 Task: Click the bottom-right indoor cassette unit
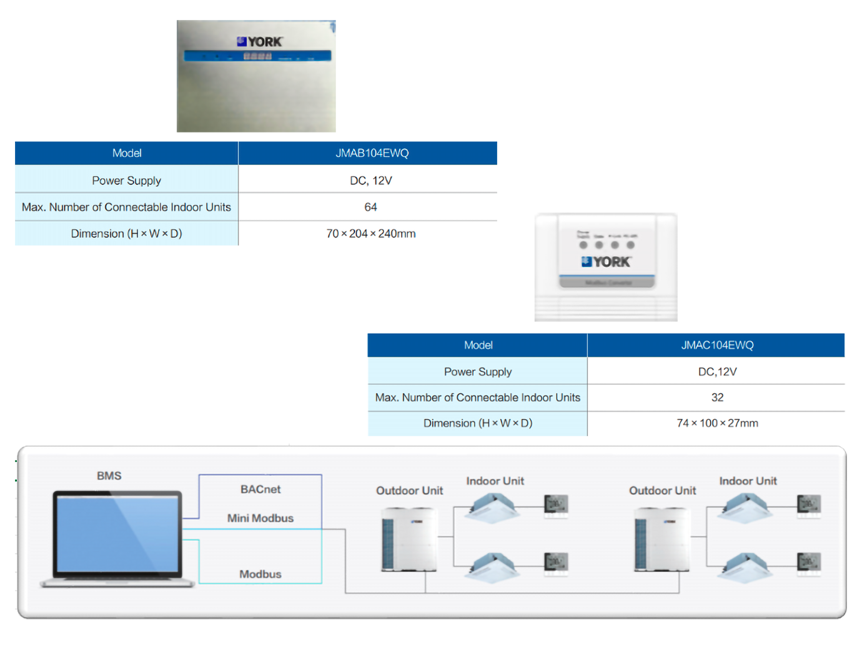click(x=746, y=566)
